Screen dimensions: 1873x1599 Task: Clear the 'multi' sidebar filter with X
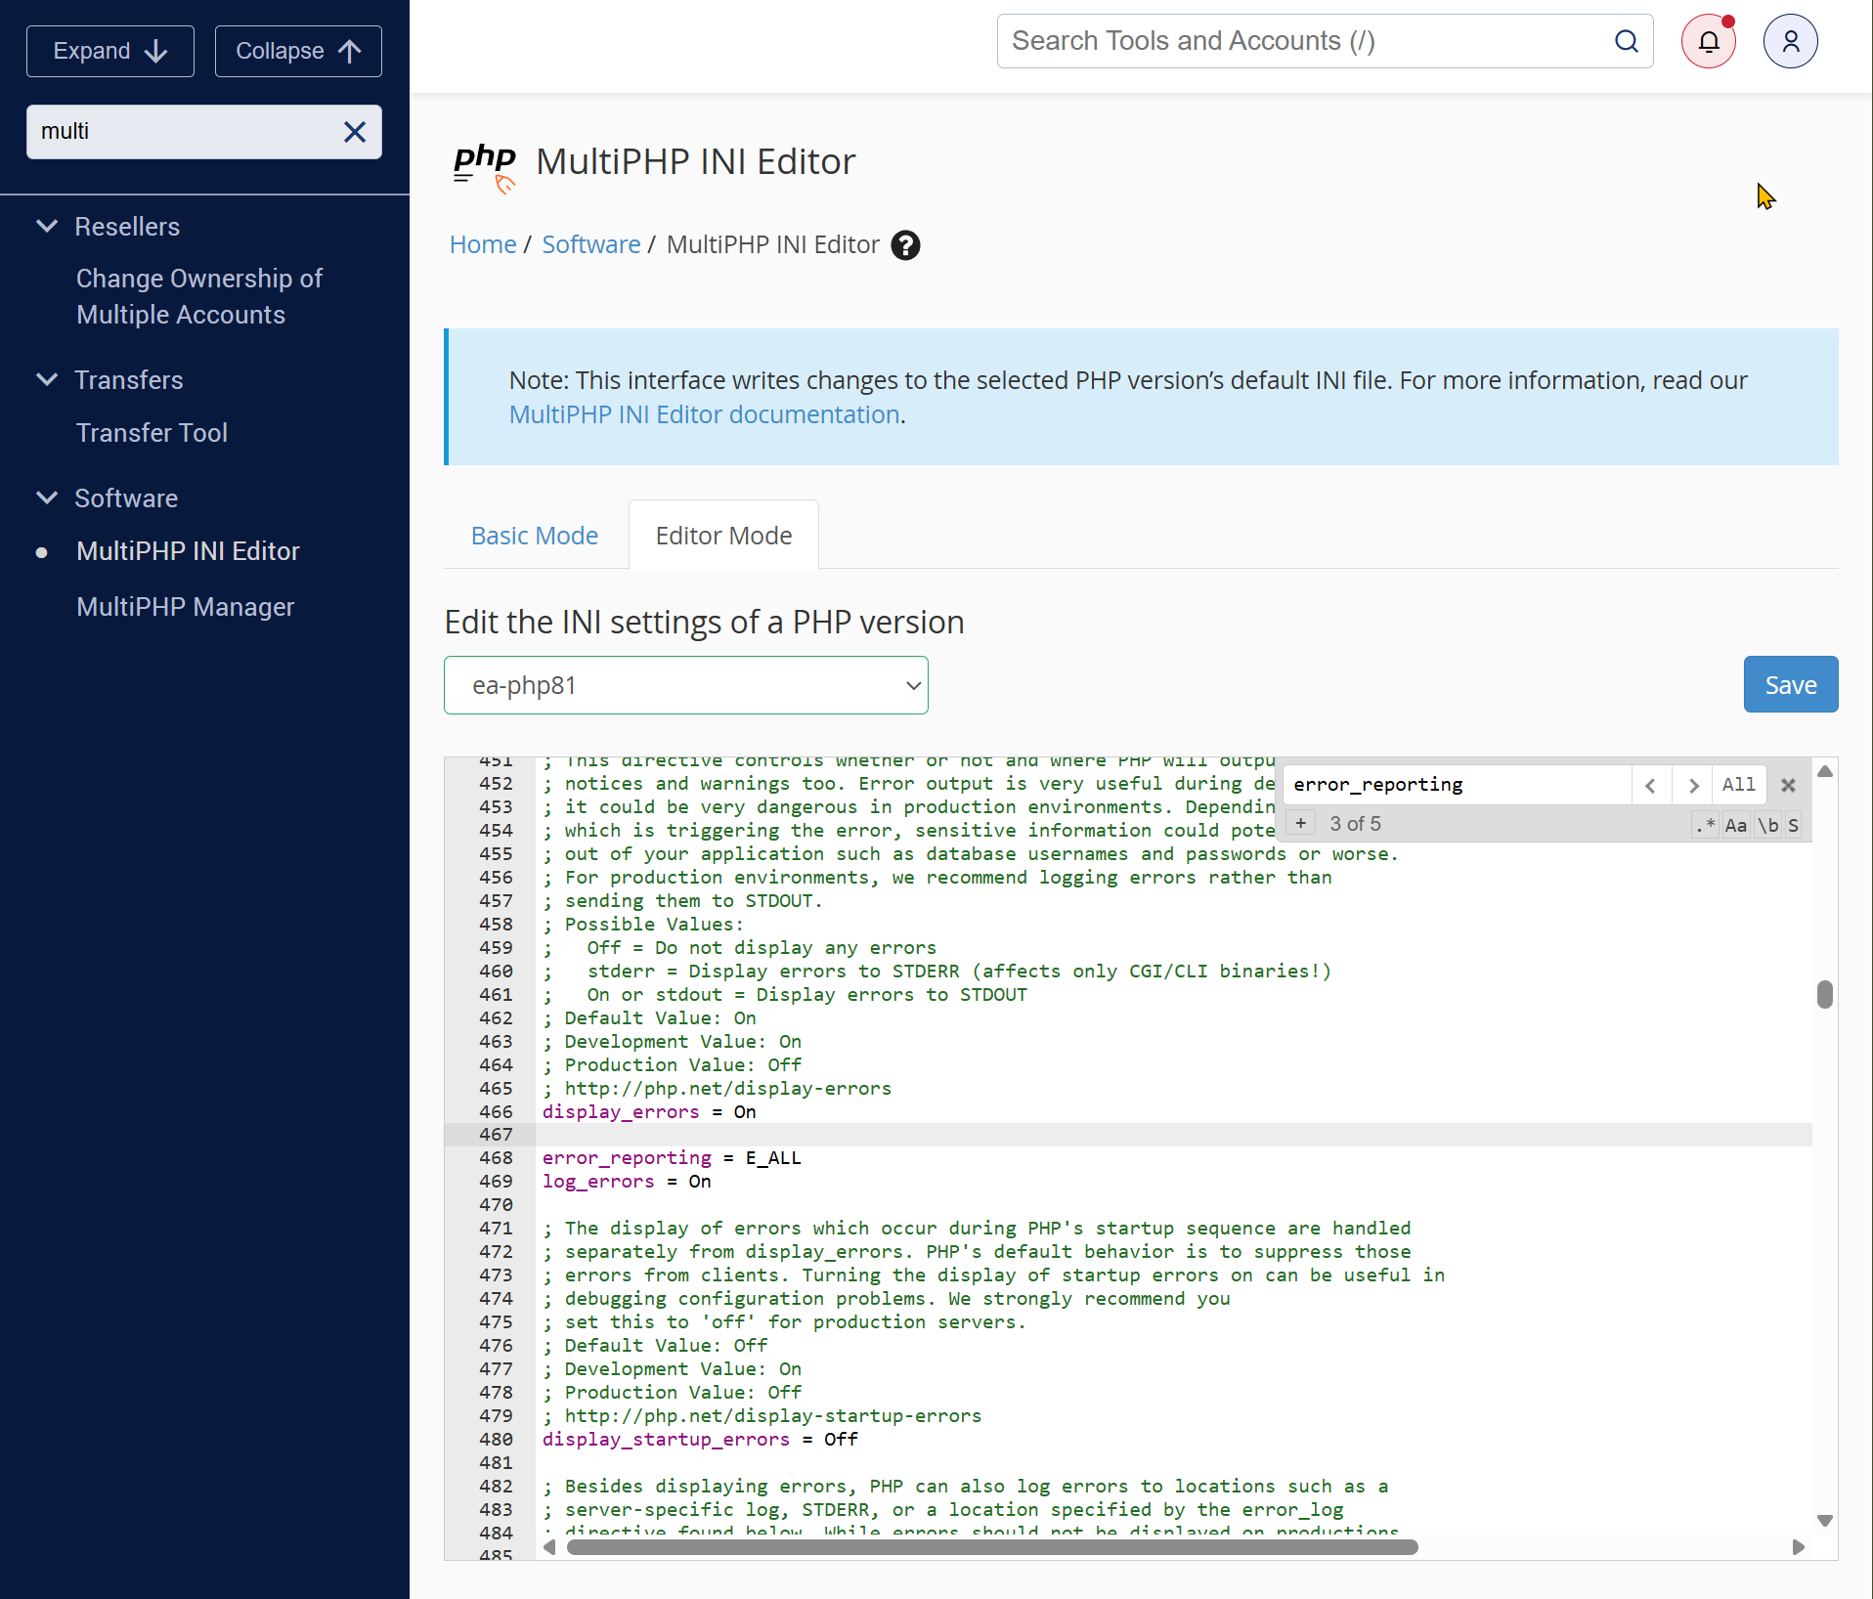click(355, 132)
